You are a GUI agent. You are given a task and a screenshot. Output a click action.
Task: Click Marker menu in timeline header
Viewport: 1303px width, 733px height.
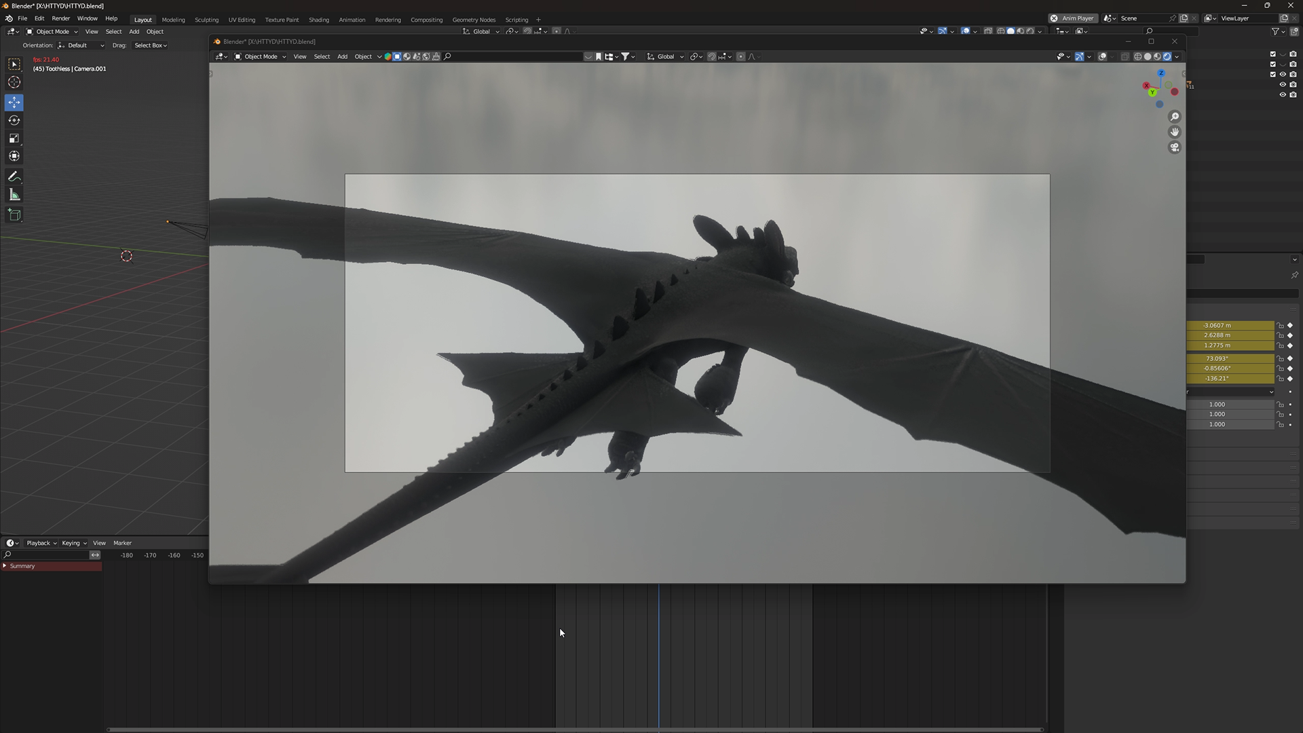[x=122, y=543]
